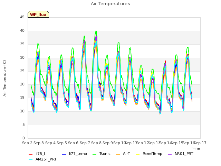The image size is (221, 166).
Task: Click the Air Temperature (C) axis label
Action: [x=4, y=78]
